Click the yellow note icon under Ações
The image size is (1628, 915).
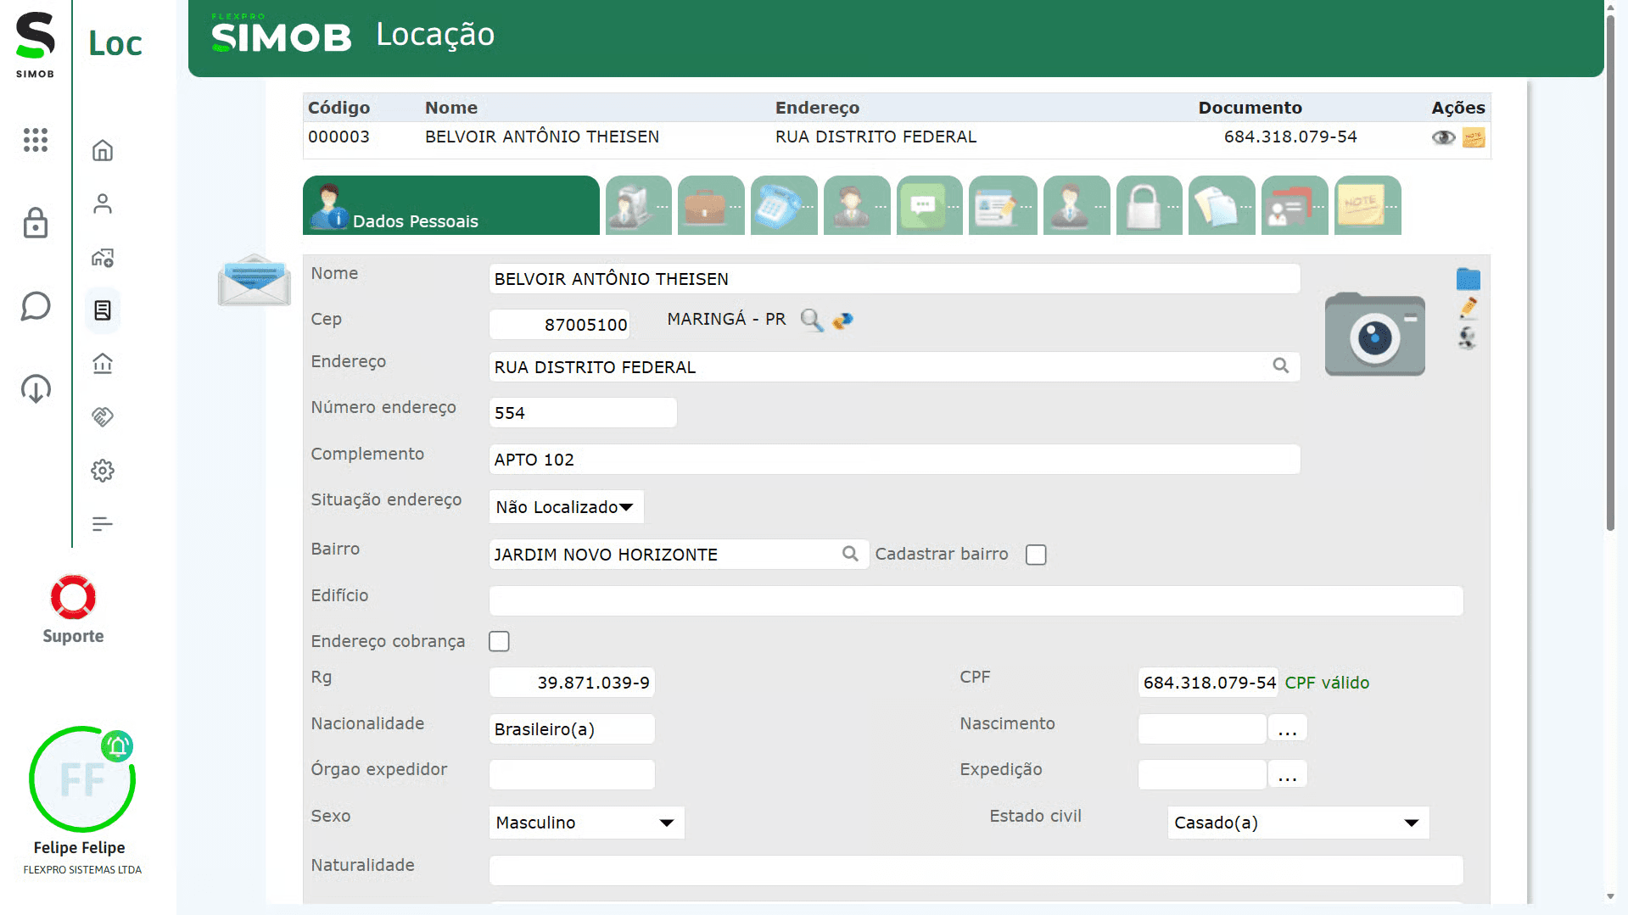[x=1474, y=137]
